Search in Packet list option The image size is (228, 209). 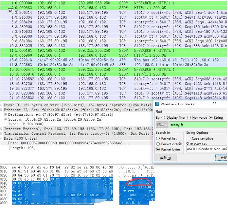(x=158, y=138)
